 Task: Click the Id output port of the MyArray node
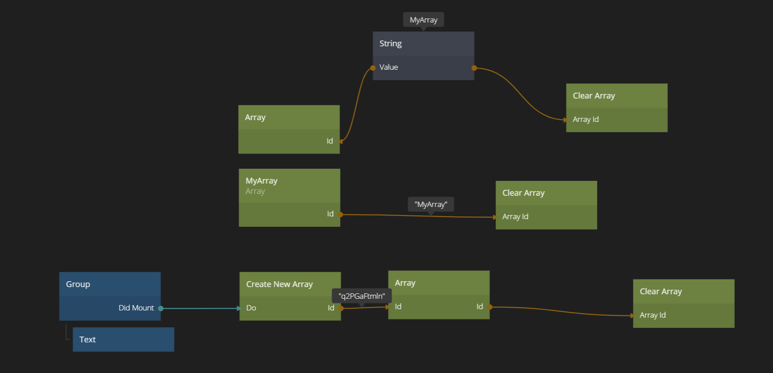tap(340, 215)
